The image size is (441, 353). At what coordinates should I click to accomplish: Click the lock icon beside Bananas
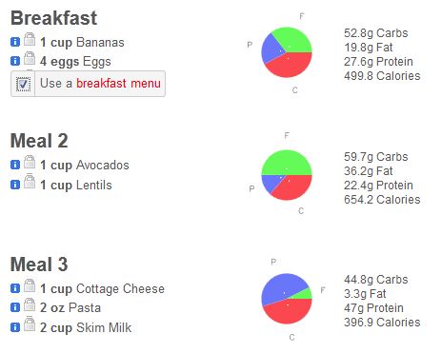(x=30, y=39)
